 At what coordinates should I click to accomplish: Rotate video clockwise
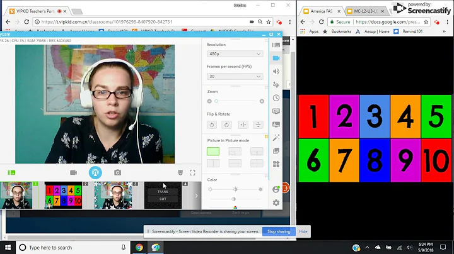click(x=226, y=124)
